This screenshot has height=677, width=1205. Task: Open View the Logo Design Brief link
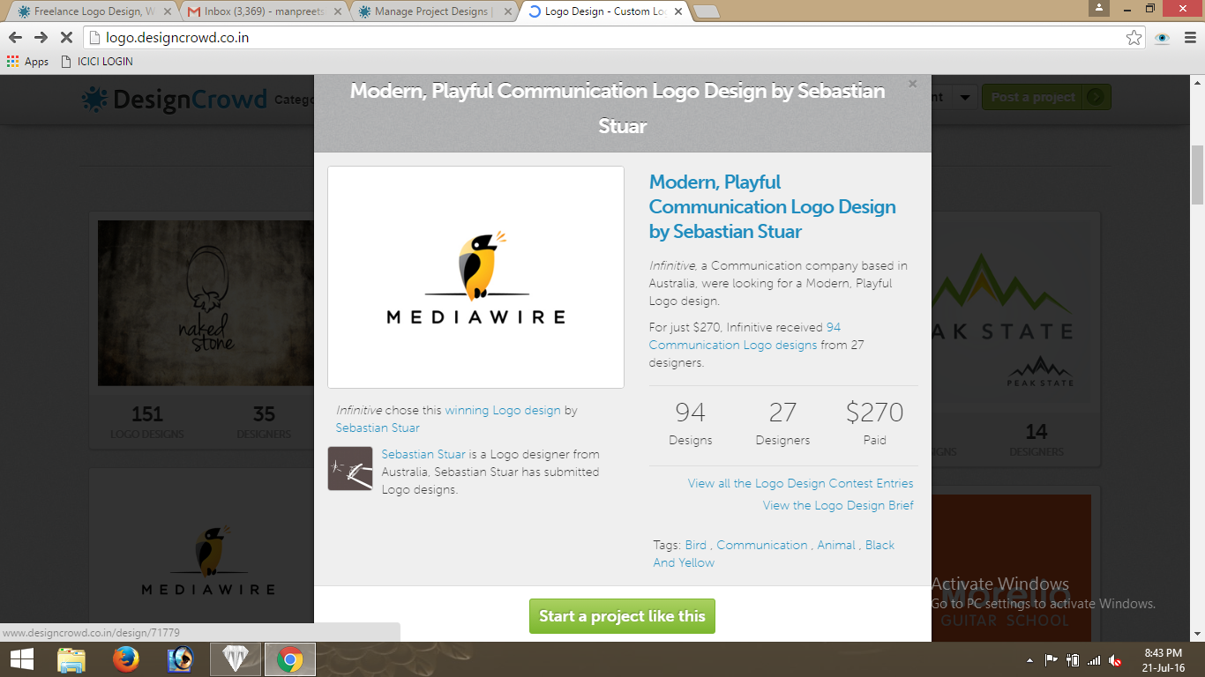[x=838, y=505]
